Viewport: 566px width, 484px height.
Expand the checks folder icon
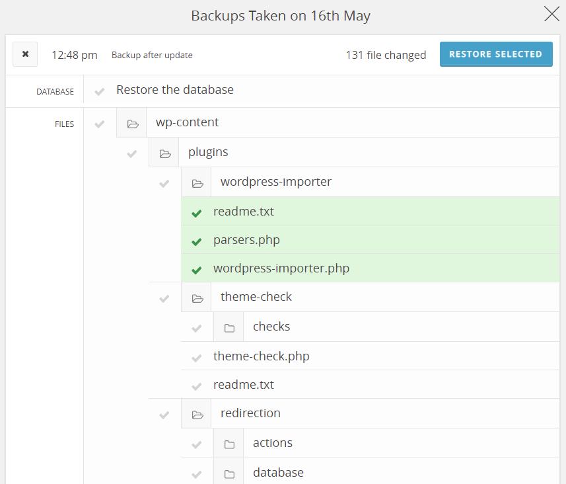(229, 328)
